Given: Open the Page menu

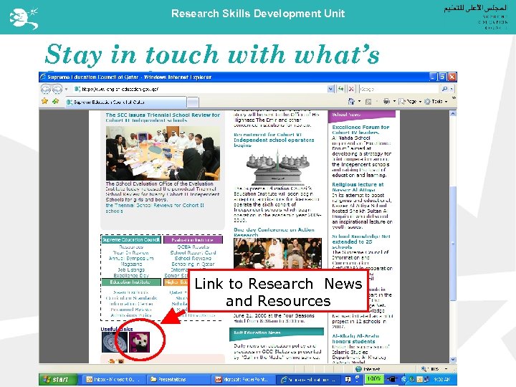Looking at the screenshot, I should point(410,102).
